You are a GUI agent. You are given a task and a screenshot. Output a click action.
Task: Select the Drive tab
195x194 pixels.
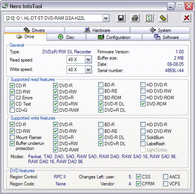[x=25, y=37]
